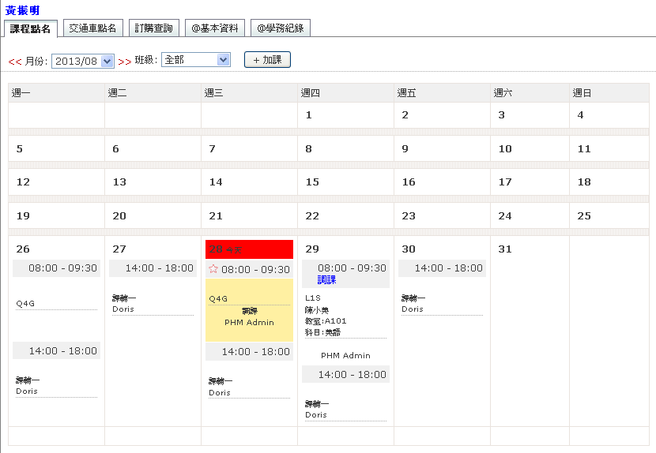The height and width of the screenshot is (453, 656).
Task: Select date 31 in calendar
Action: (505, 249)
